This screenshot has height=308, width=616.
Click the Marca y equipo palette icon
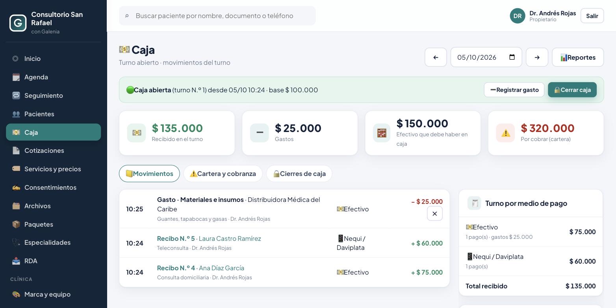click(16, 294)
